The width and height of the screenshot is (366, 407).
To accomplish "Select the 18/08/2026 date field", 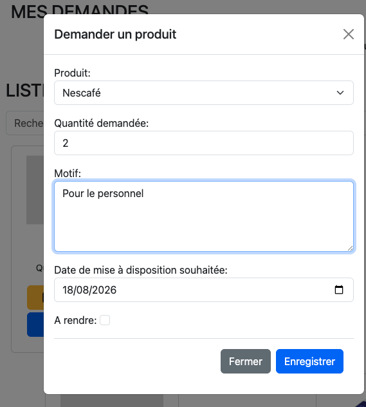I will [x=204, y=290].
